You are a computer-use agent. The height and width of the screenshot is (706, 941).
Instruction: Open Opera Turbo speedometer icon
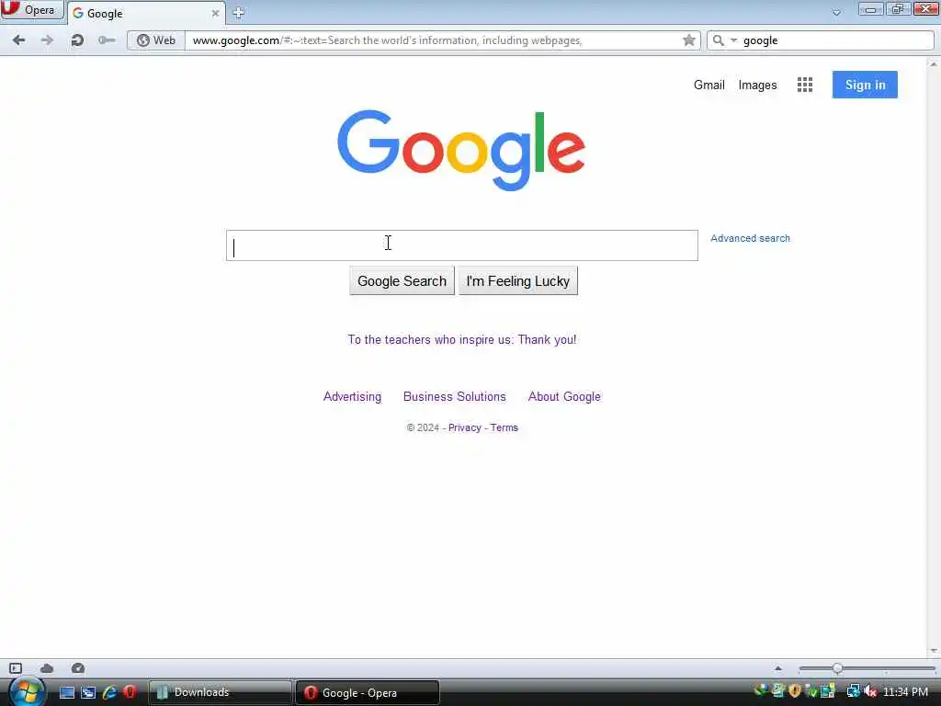coord(78,668)
